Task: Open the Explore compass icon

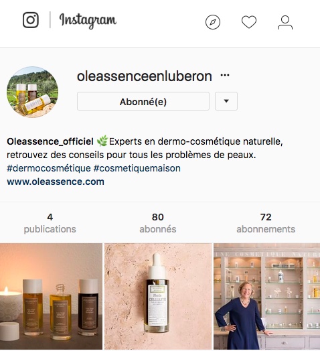Action: (213, 22)
